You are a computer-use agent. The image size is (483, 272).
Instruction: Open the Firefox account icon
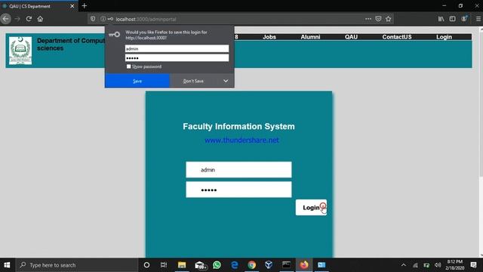[464, 19]
